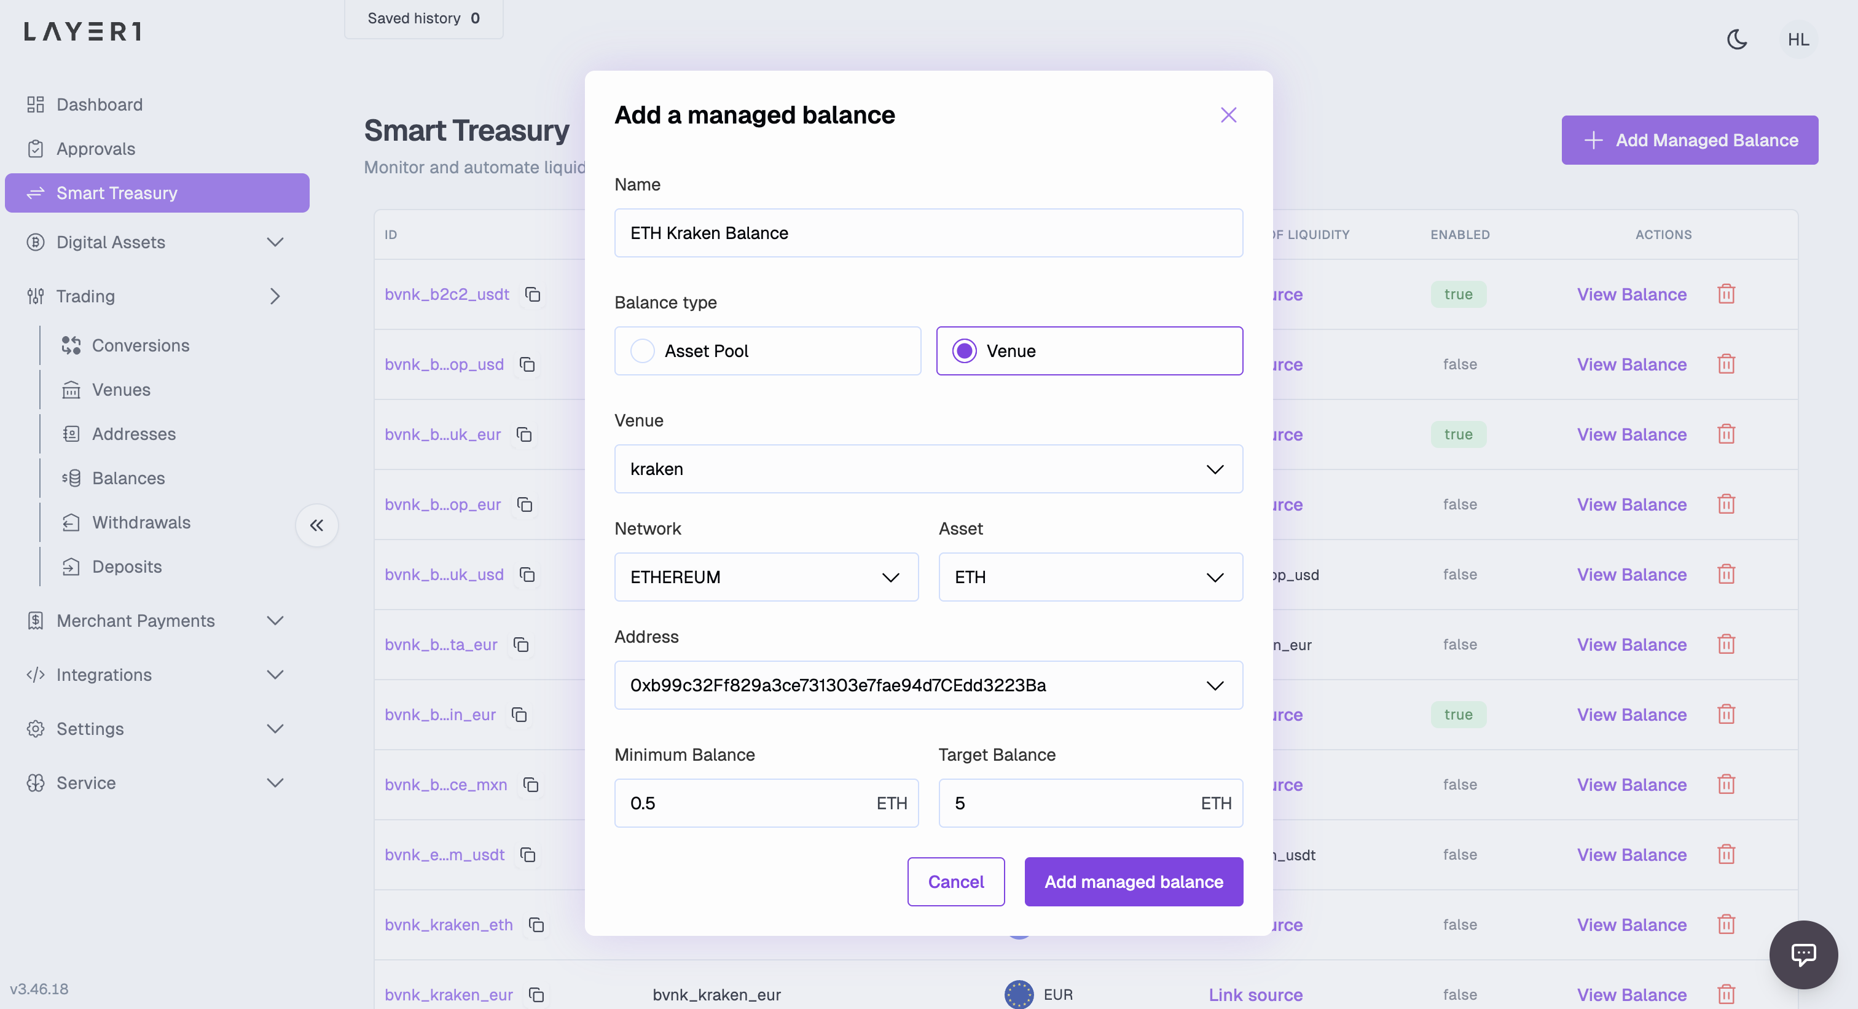Open the Venue dropdown showing kraken
1858x1009 pixels.
(928, 469)
